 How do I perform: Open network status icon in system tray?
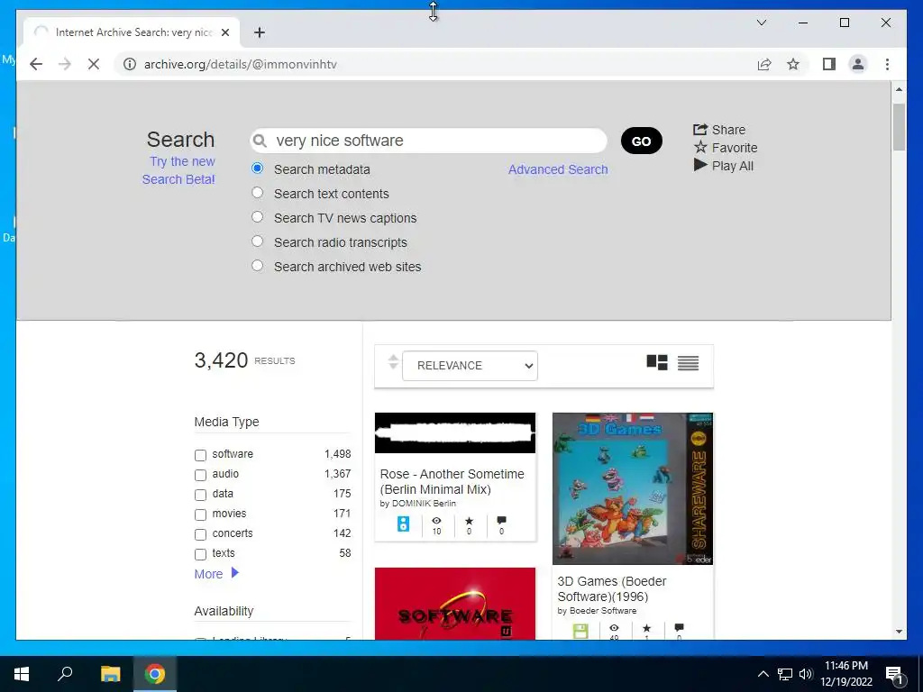pyautogui.click(x=785, y=674)
